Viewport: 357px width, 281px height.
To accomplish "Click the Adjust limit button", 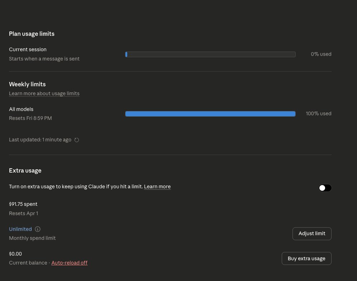I will (312, 233).
